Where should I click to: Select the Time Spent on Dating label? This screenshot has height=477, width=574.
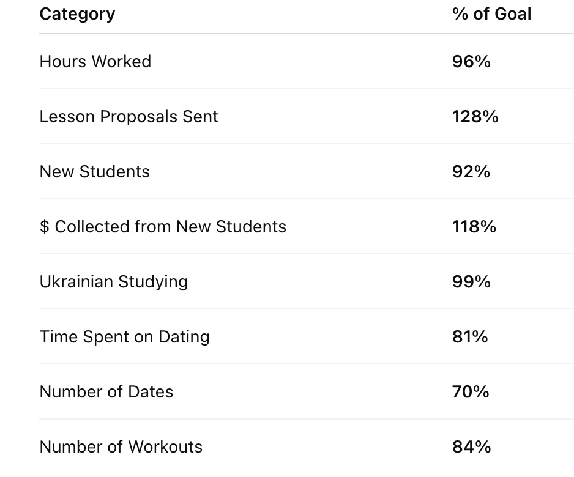124,337
